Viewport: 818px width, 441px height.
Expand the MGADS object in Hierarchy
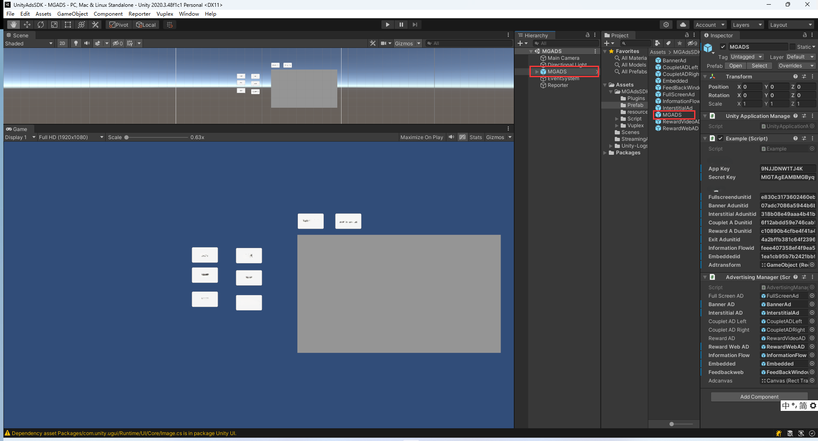click(537, 72)
